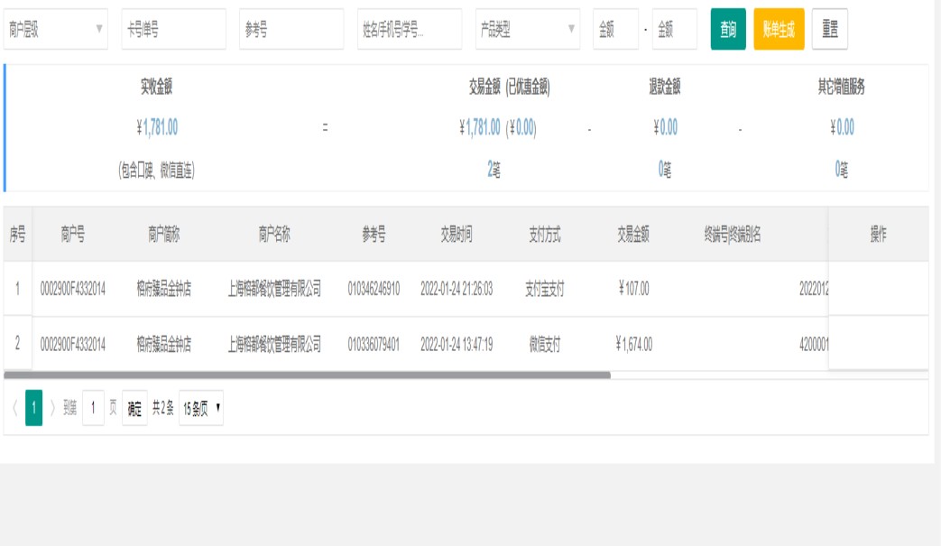Focus the 参考号 search field

(291, 30)
